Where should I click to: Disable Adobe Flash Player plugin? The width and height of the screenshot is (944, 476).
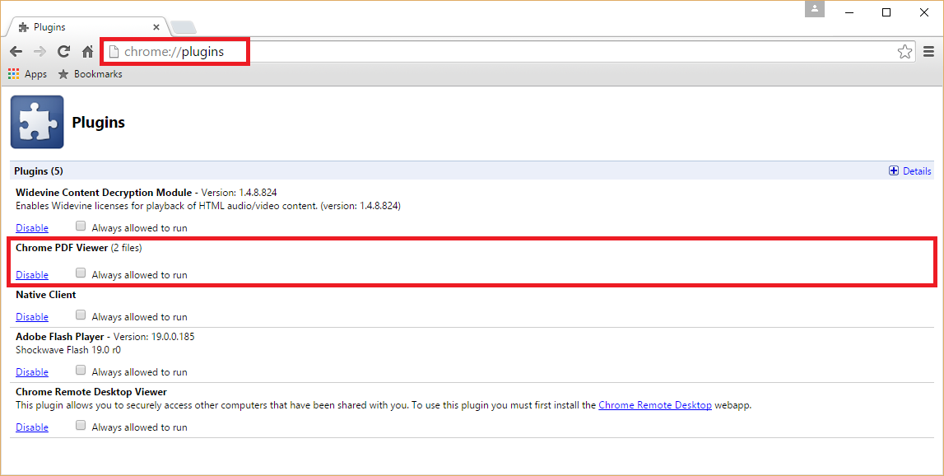[x=32, y=372]
